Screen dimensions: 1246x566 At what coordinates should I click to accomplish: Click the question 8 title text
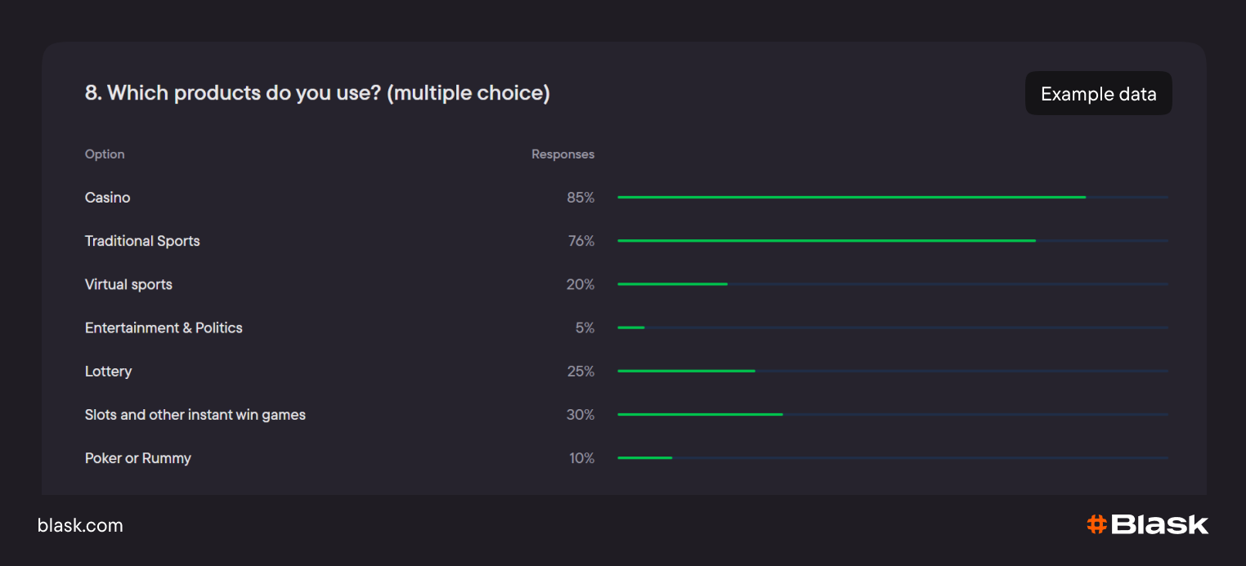pos(317,93)
